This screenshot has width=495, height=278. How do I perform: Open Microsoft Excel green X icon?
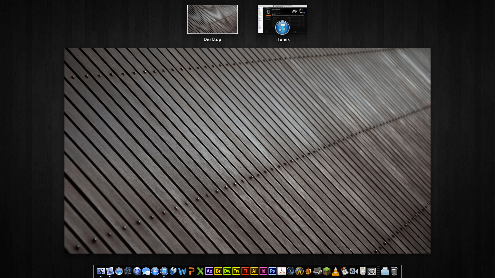point(200,271)
